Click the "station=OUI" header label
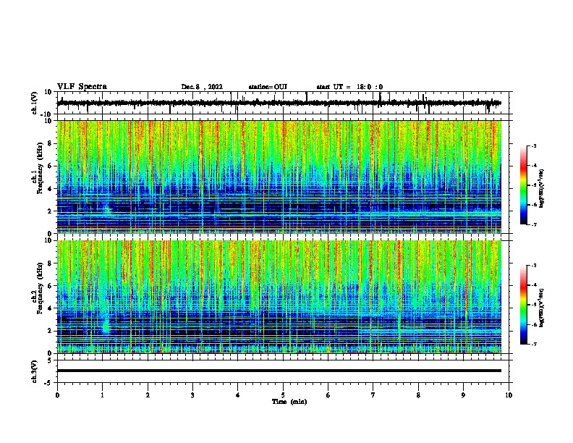The height and width of the screenshot is (443, 573). pos(268,87)
